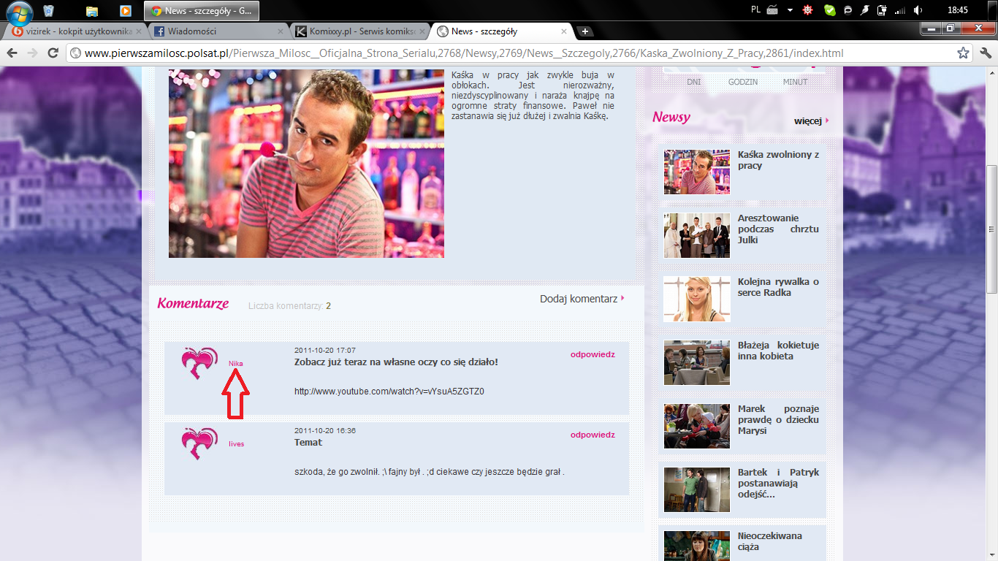
Task: Open a new tab with plus button
Action: (585, 31)
